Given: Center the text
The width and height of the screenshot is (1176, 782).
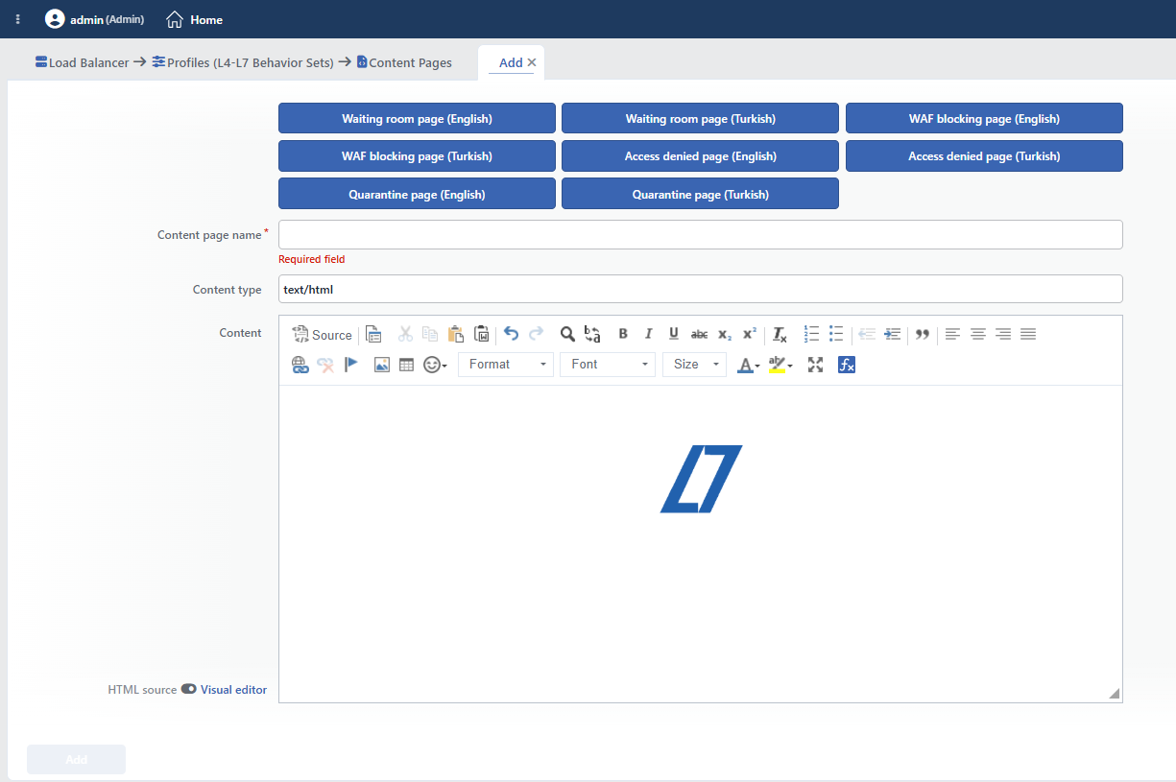Looking at the screenshot, I should [x=978, y=334].
